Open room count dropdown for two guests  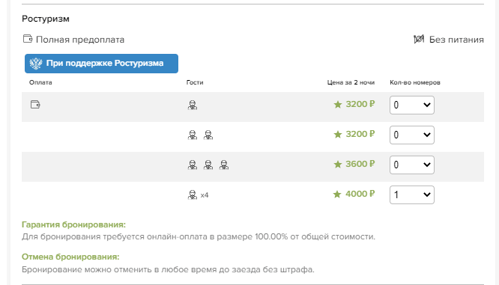click(x=412, y=135)
